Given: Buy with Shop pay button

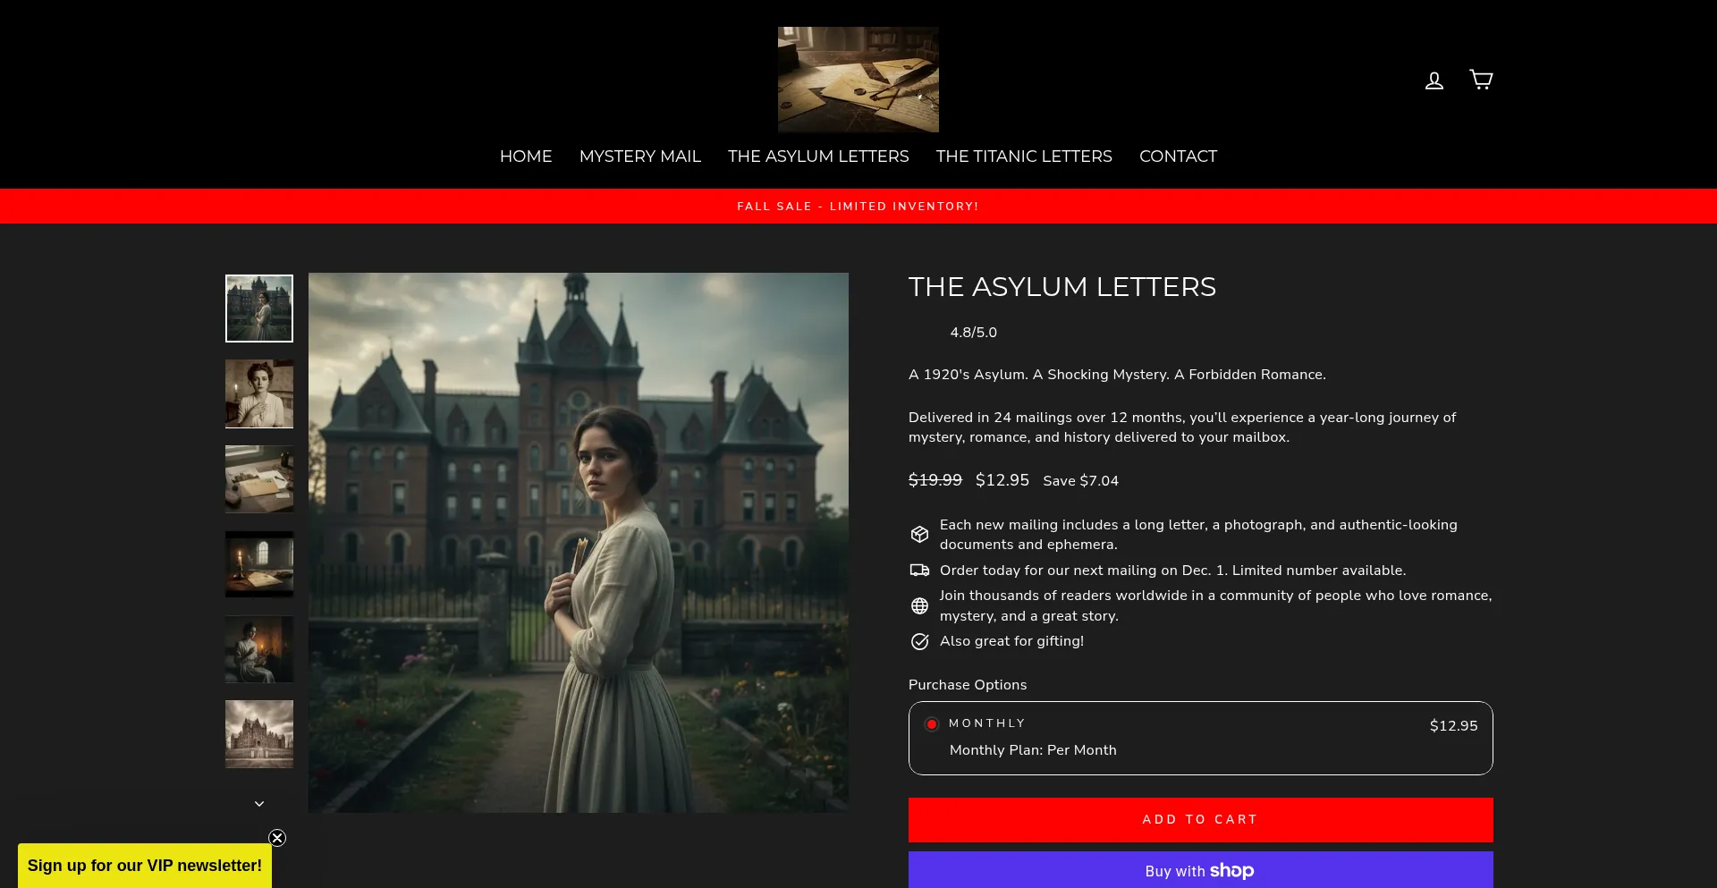Looking at the screenshot, I should click(1201, 870).
